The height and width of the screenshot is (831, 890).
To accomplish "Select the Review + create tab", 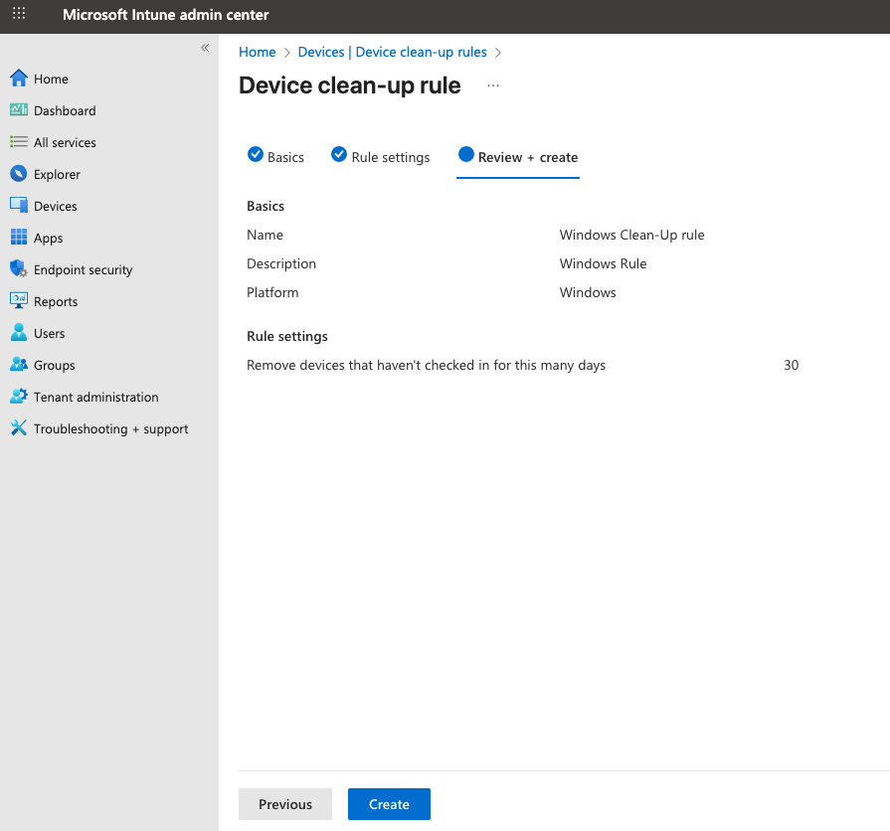I will click(x=518, y=157).
